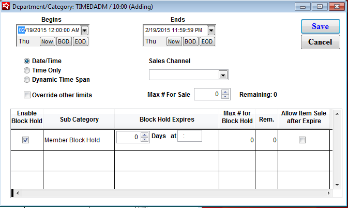Click the Block Hold Expires column header
The image size is (348, 208).
coord(167,120)
